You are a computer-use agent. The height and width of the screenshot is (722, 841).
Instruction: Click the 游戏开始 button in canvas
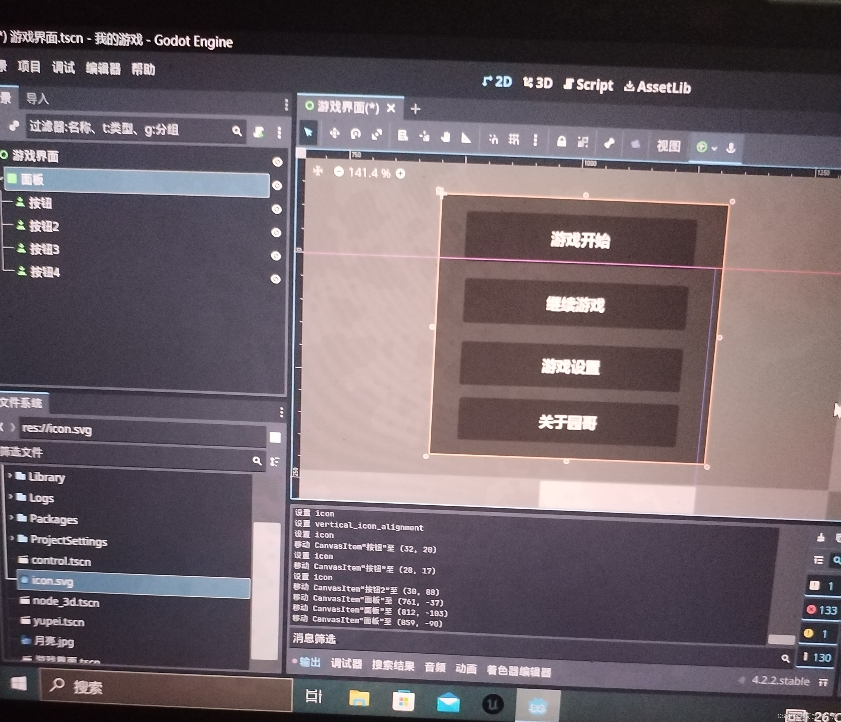tap(581, 240)
